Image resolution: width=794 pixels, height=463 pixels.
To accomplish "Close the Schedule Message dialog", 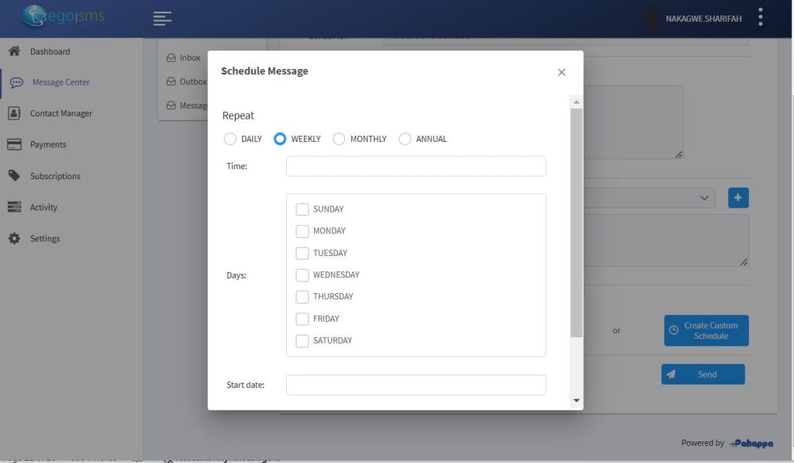I will [561, 72].
